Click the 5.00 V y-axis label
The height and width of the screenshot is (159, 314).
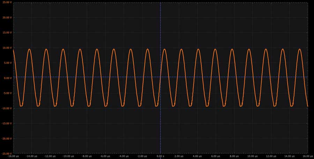(x=7, y=63)
